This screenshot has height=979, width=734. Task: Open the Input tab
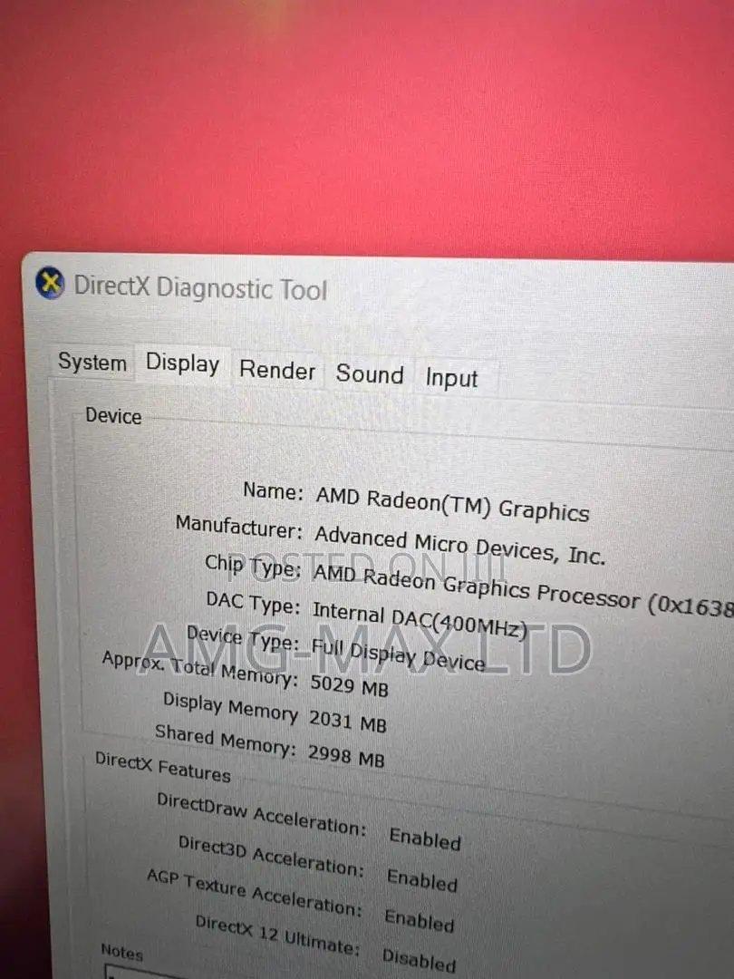point(451,378)
